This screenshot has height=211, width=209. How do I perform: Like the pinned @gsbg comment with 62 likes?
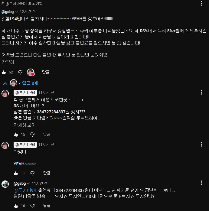(4, 72)
